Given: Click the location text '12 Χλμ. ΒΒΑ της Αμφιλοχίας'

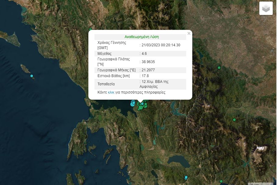Looking at the screenshot, I should (x=154, y=84).
